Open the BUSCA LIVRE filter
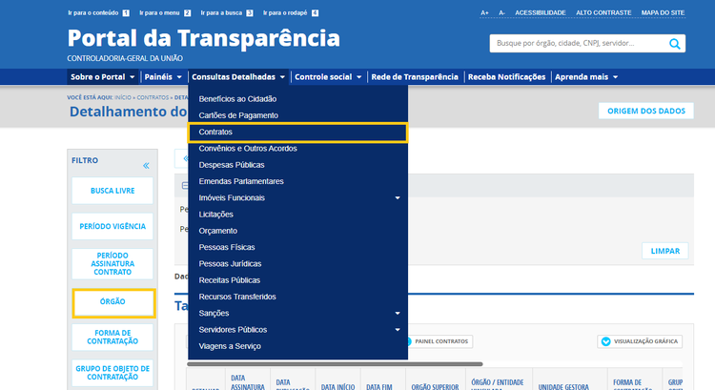Viewport: 715px width, 390px height. pyautogui.click(x=112, y=191)
